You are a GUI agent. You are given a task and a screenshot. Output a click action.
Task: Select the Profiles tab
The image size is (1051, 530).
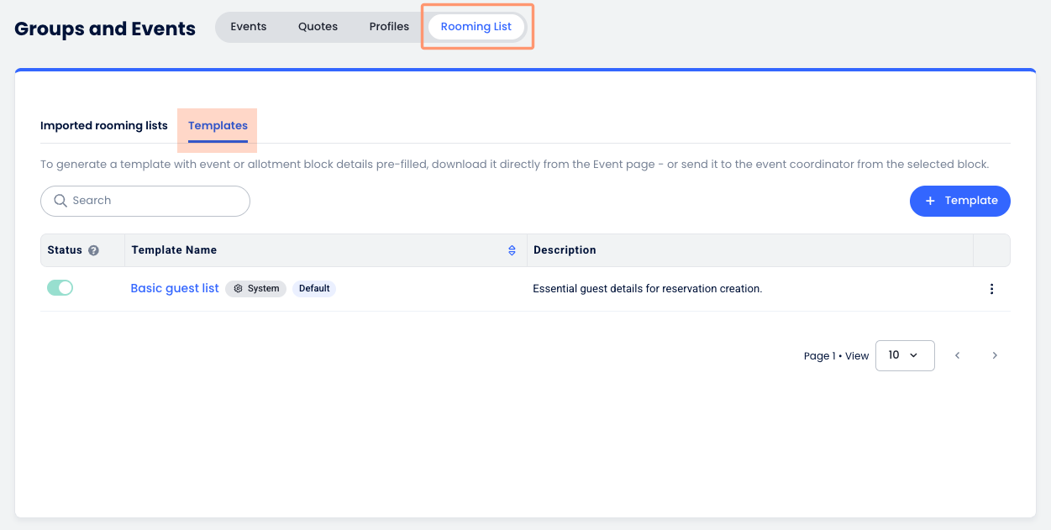[389, 27]
